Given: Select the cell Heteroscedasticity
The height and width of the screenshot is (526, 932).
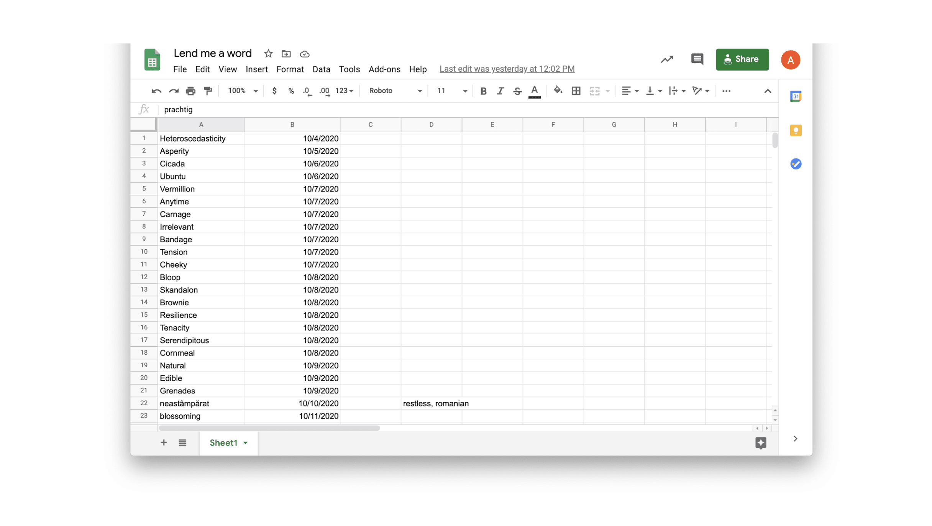Looking at the screenshot, I should [x=201, y=138].
